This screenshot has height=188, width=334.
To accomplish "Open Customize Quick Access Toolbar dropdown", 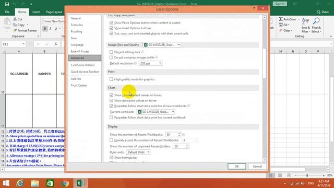I will pyautogui.click(x=31, y=4).
